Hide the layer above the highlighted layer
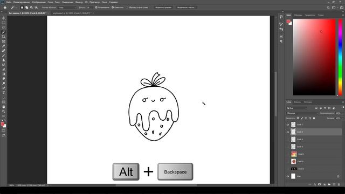Image resolution: width=345 pixels, height=194 pixels. click(287, 124)
